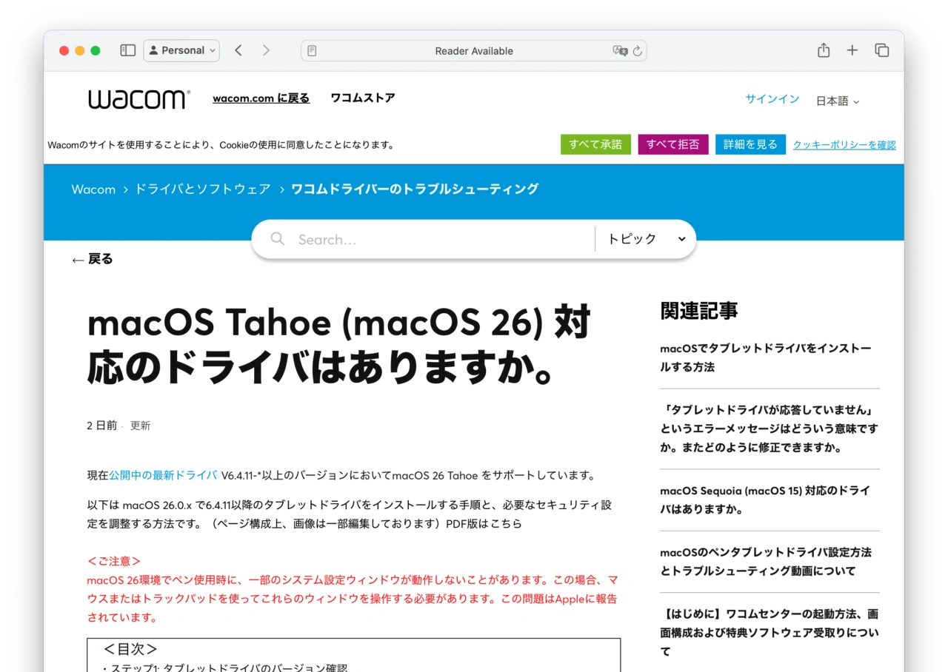
Task: Click the forward navigation arrow
Action: pyautogui.click(x=266, y=50)
